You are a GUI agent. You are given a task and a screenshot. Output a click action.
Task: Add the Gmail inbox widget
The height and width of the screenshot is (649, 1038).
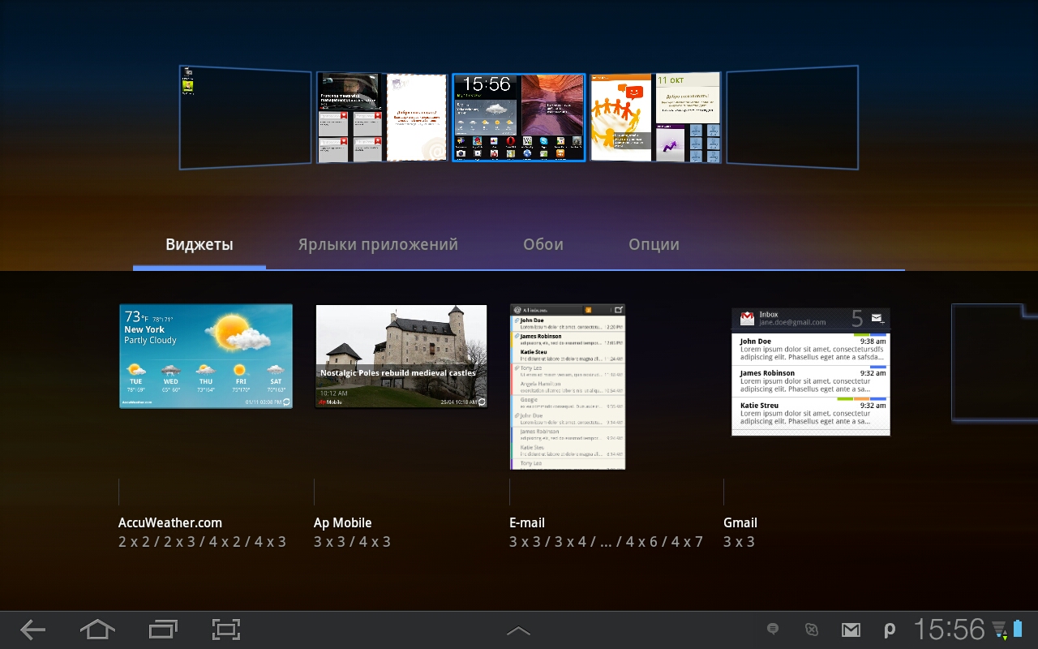pos(811,372)
